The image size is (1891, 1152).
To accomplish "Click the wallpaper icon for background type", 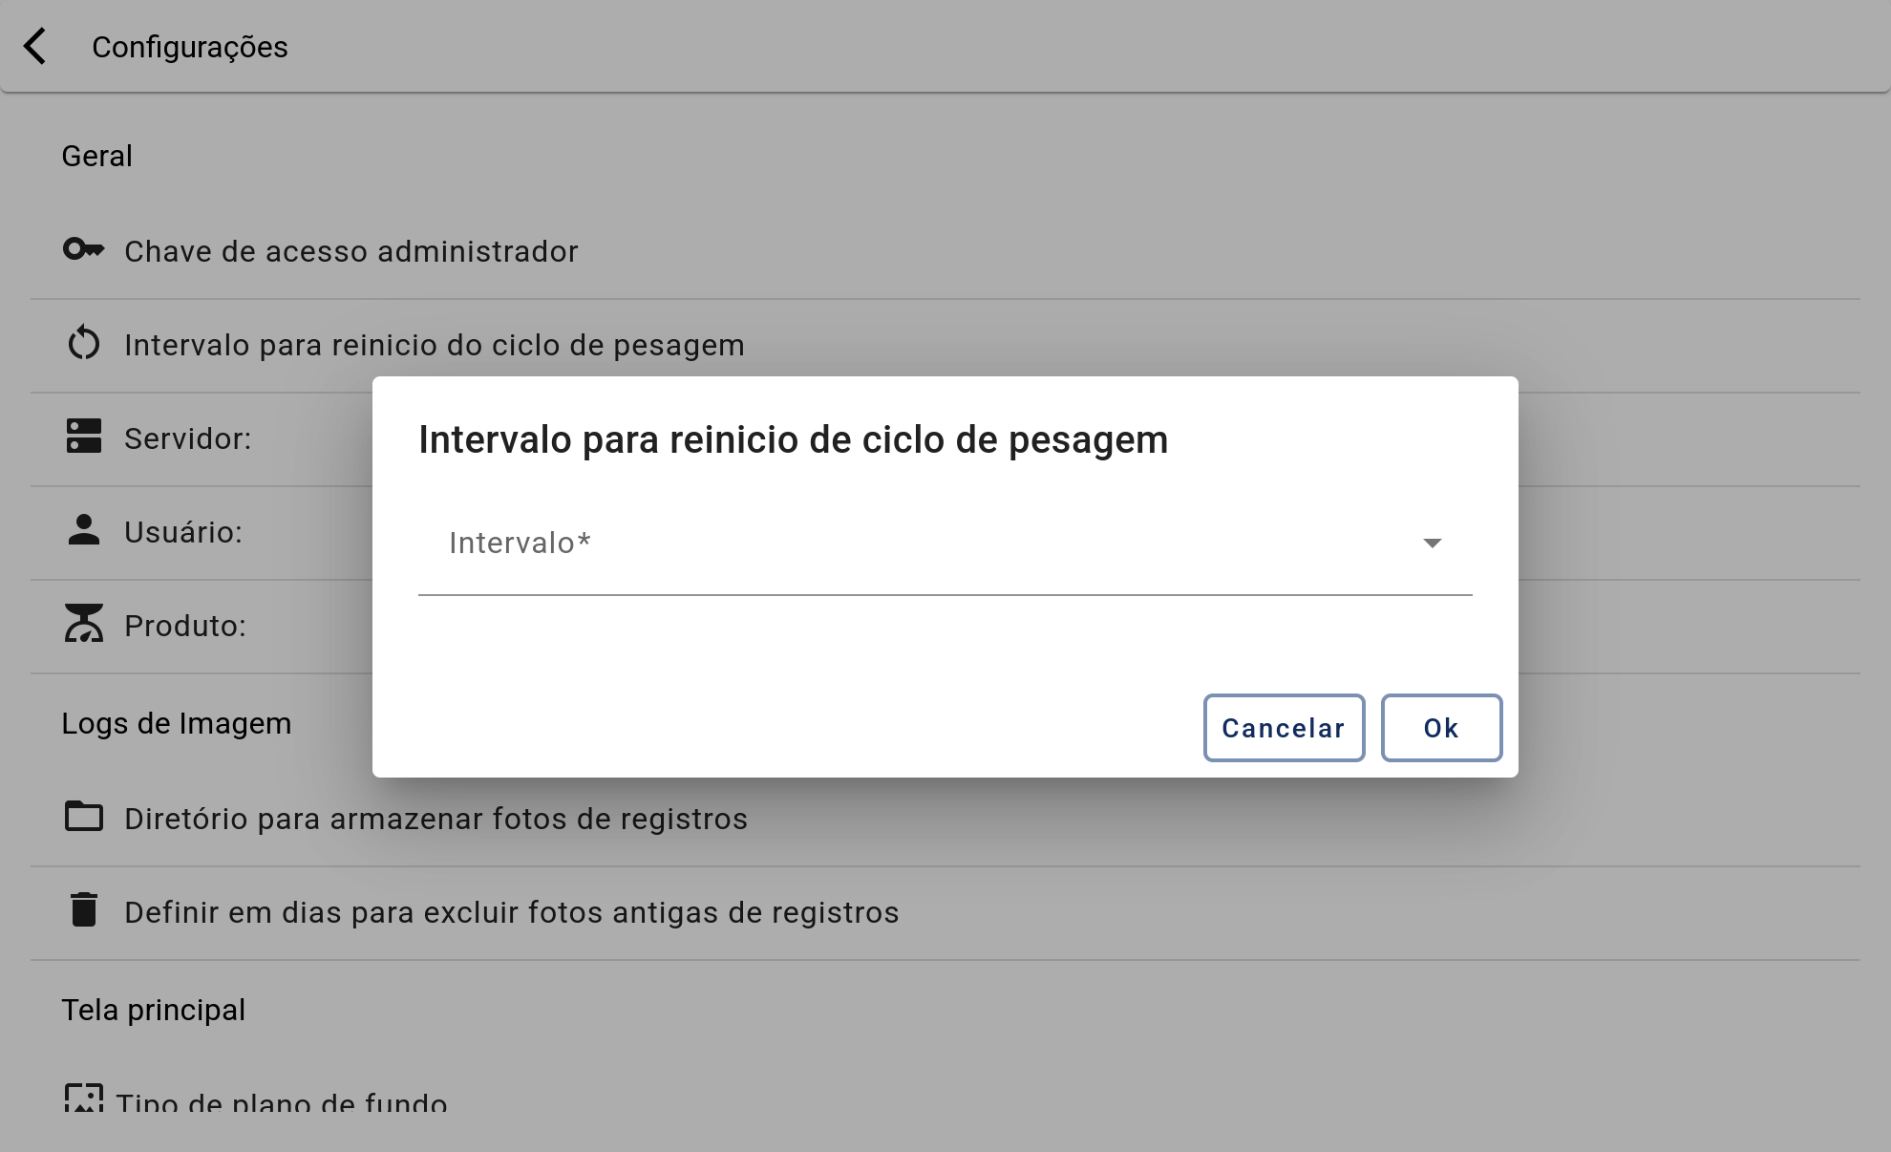I will (83, 1098).
